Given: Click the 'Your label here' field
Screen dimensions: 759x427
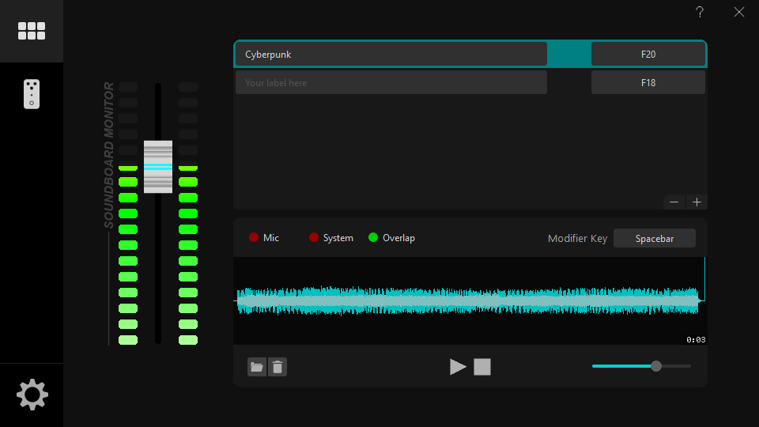Looking at the screenshot, I should click(391, 82).
